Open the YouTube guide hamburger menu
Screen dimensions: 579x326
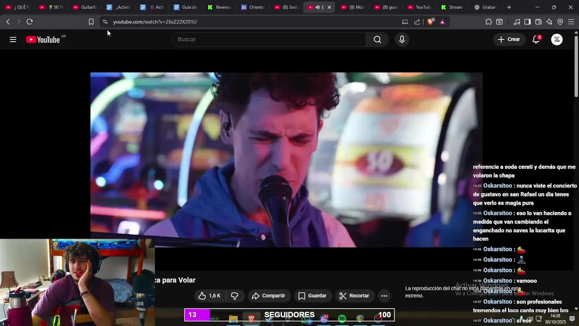click(x=13, y=39)
